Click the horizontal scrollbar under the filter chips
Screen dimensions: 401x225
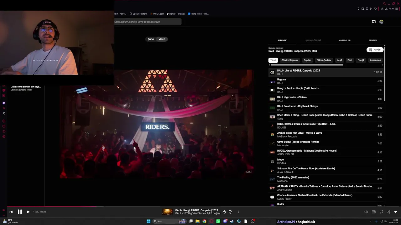click(307, 65)
